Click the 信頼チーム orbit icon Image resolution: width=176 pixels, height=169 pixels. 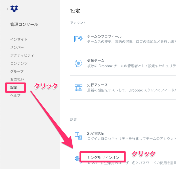point(78,63)
